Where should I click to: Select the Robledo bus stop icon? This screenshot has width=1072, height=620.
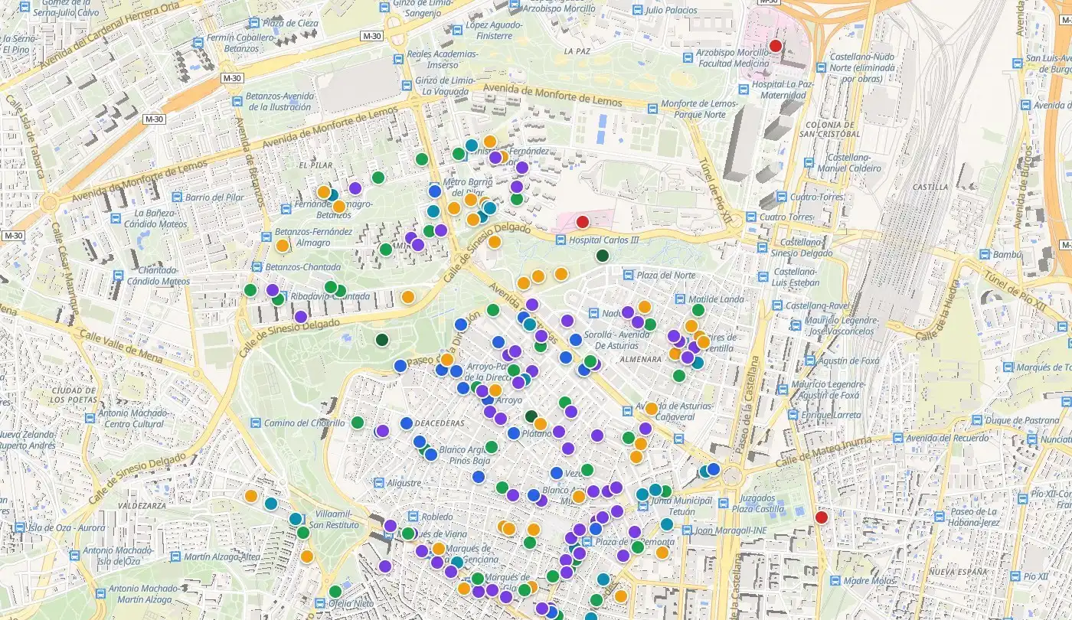coord(413,517)
